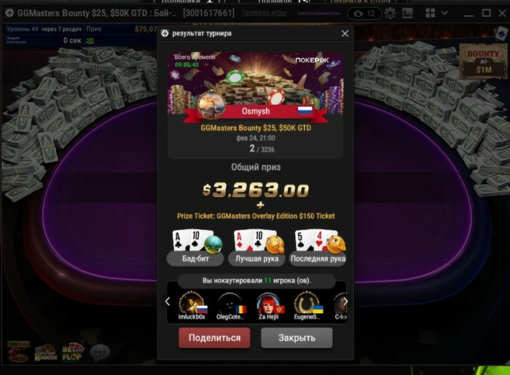View the Лучшая рука hand

click(257, 248)
